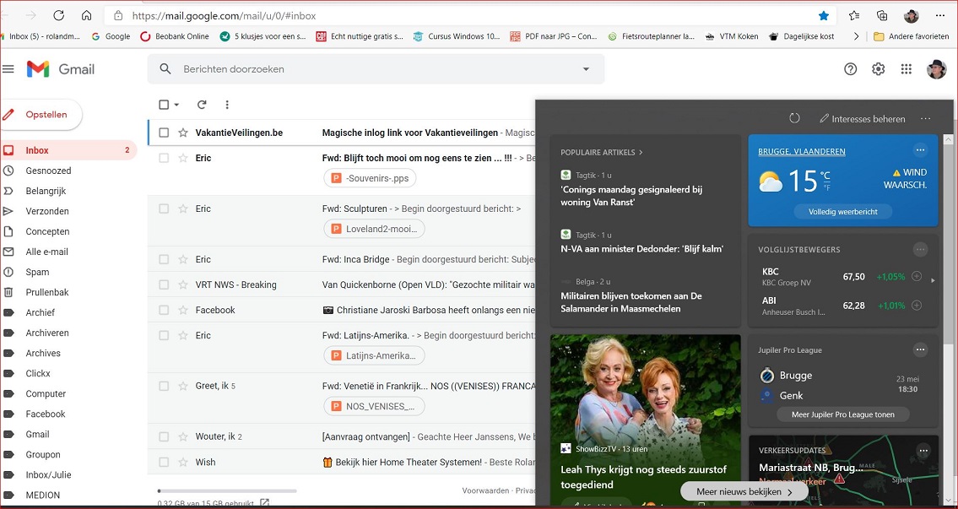Add KBC stock to watchlist

pyautogui.click(x=917, y=277)
